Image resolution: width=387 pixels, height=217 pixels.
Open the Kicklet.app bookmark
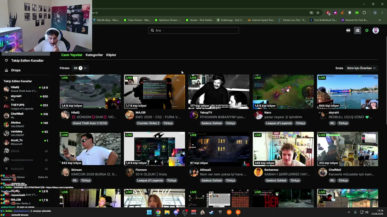[230, 20]
